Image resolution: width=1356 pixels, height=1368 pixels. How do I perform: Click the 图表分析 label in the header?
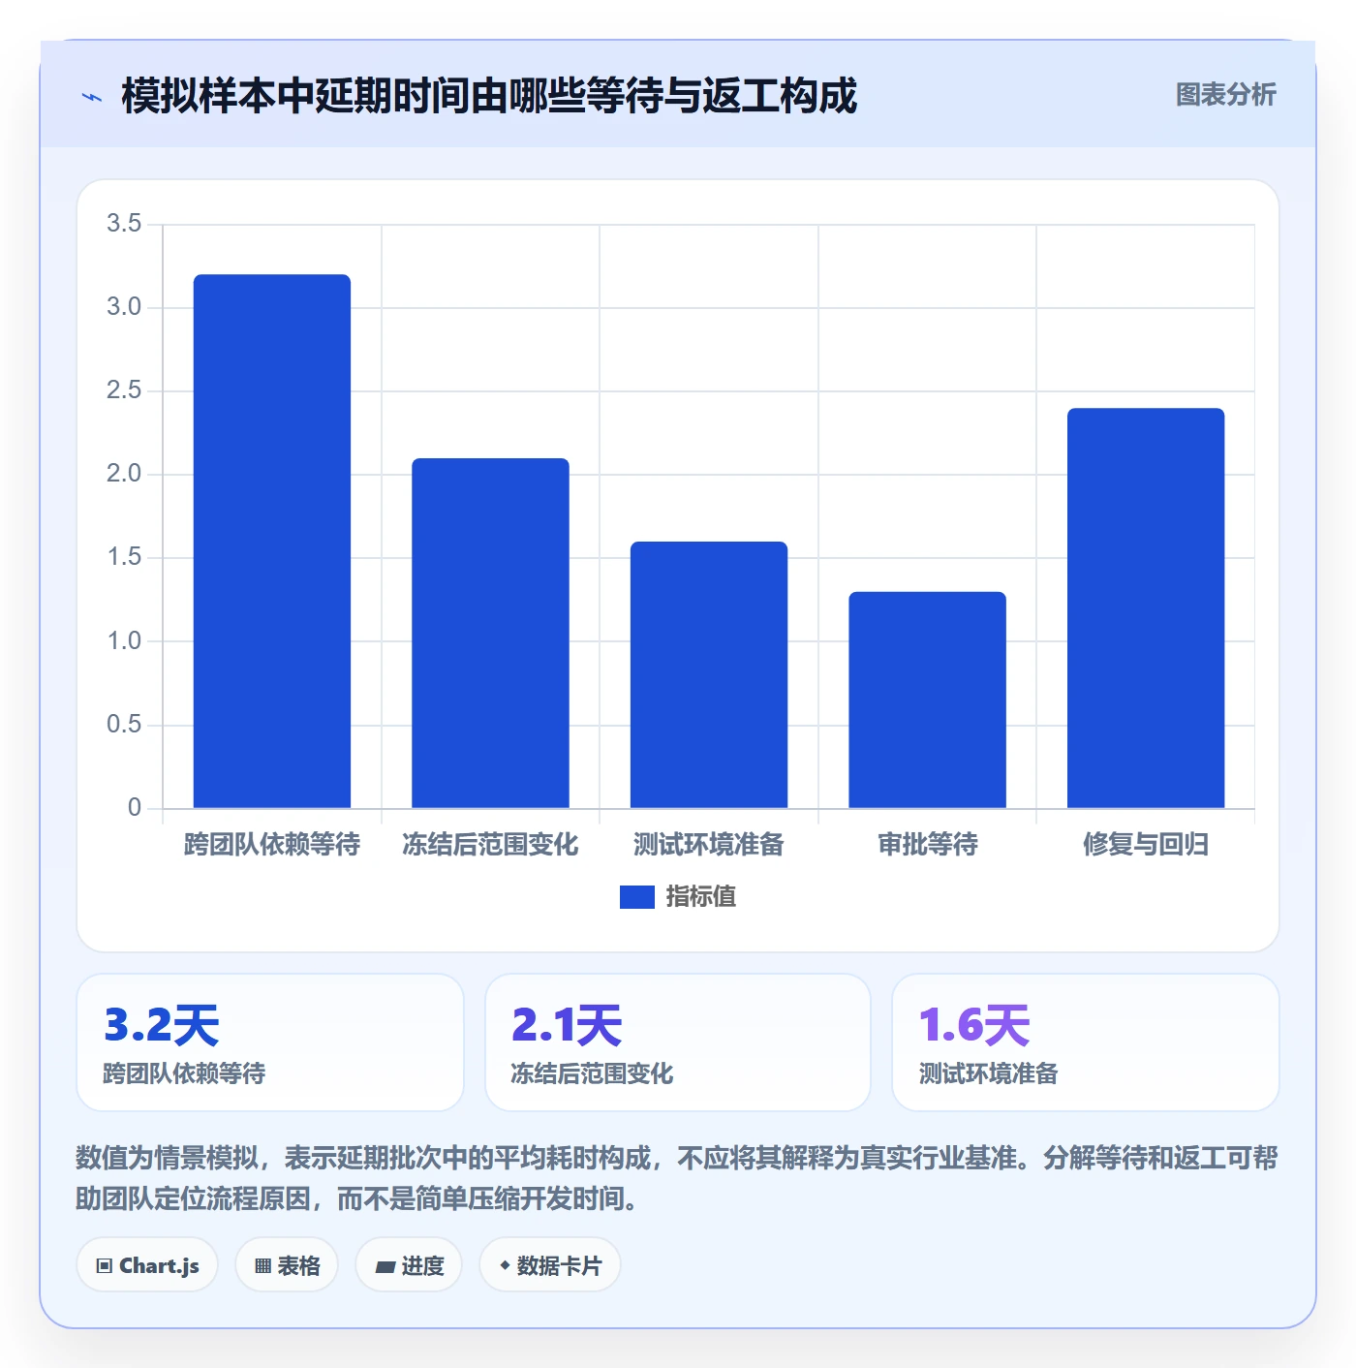tap(1225, 95)
